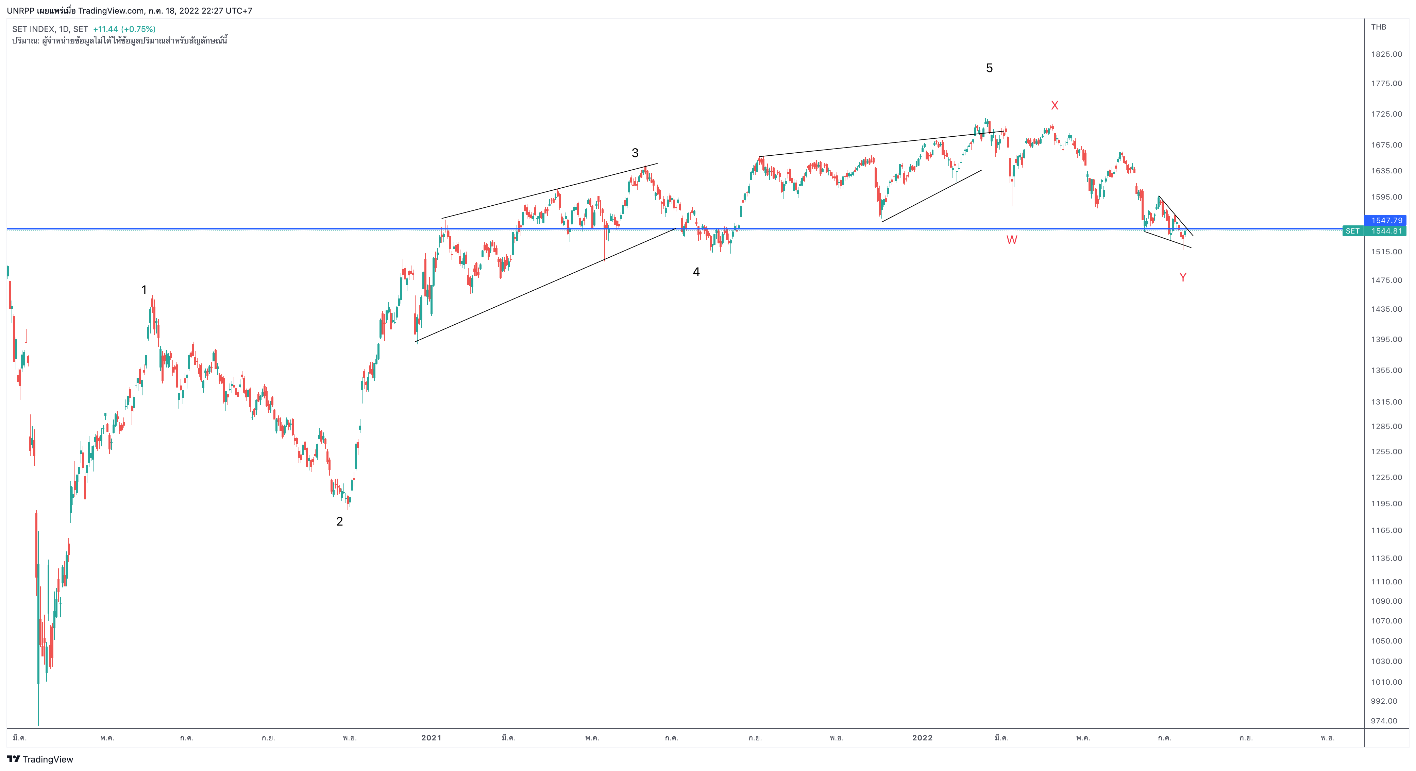The width and height of the screenshot is (1416, 771).
Task: Click the +11.44 (+0.75%) change value
Action: pos(124,29)
